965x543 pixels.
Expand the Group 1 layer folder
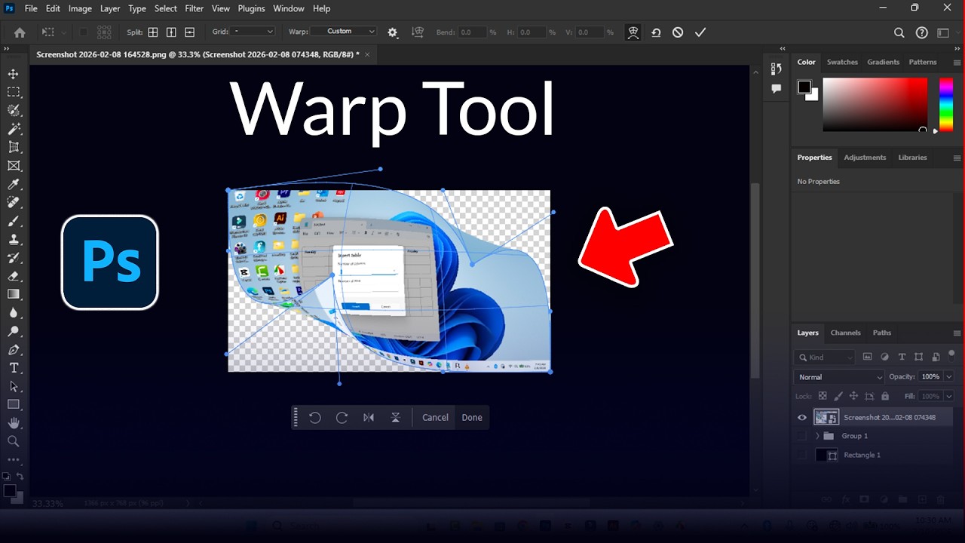817,436
